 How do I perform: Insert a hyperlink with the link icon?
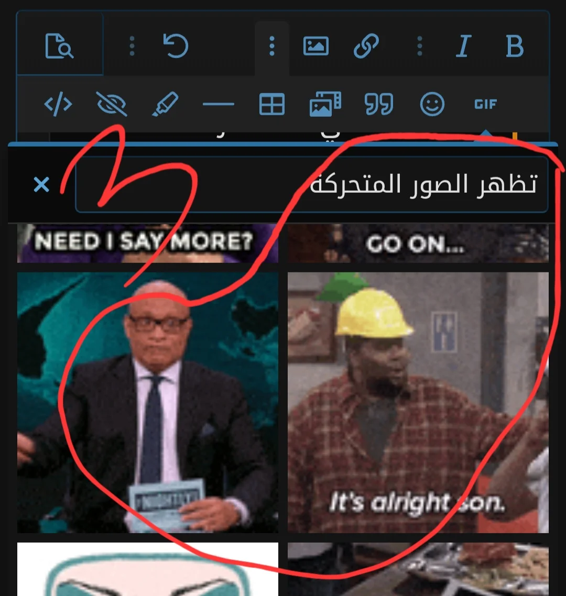(366, 46)
